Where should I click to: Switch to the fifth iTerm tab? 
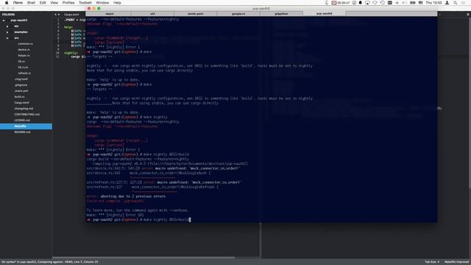[281, 13]
